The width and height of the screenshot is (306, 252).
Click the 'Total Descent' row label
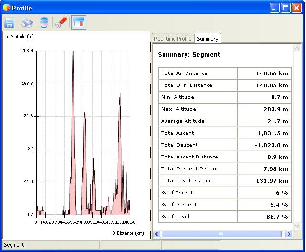179,145
